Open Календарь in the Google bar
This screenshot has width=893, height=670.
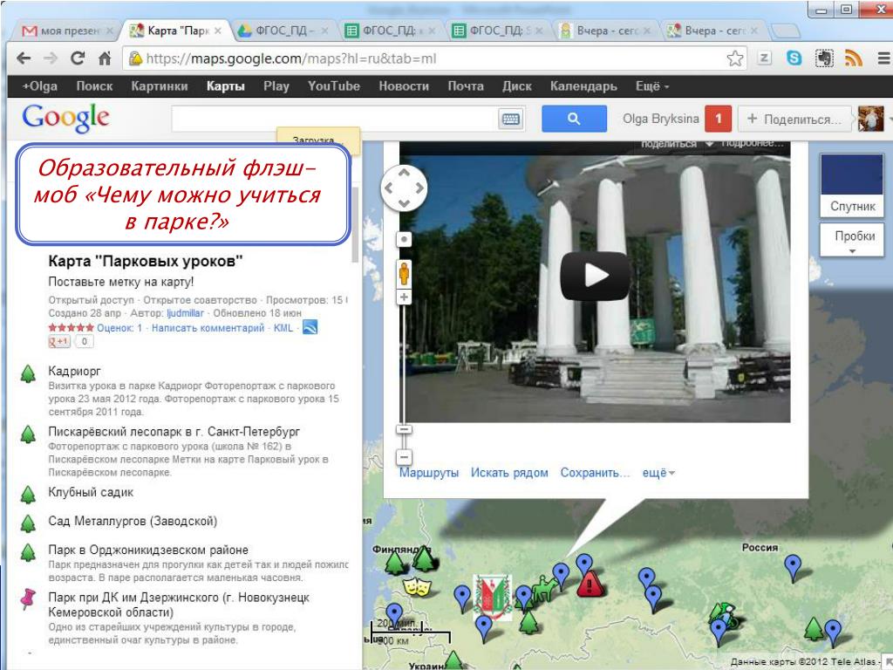pos(583,86)
